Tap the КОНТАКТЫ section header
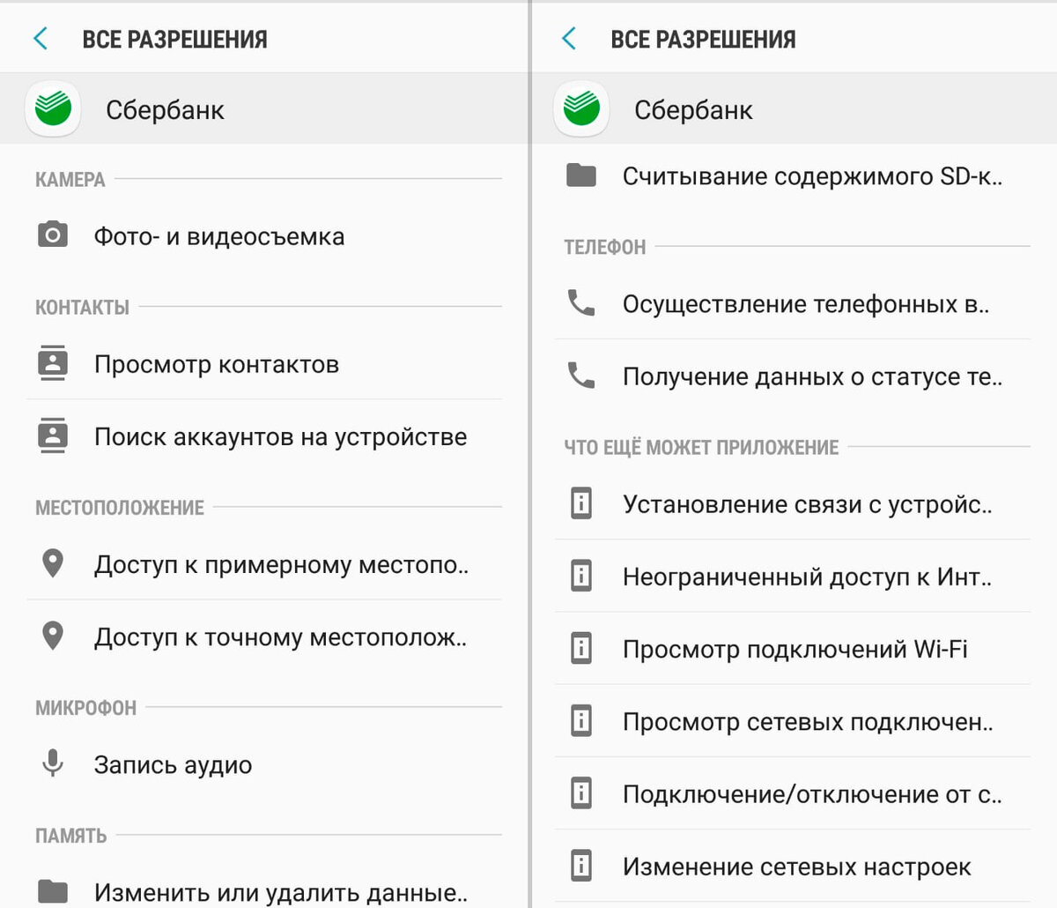Viewport: 1057px width, 908px height. coord(82,308)
